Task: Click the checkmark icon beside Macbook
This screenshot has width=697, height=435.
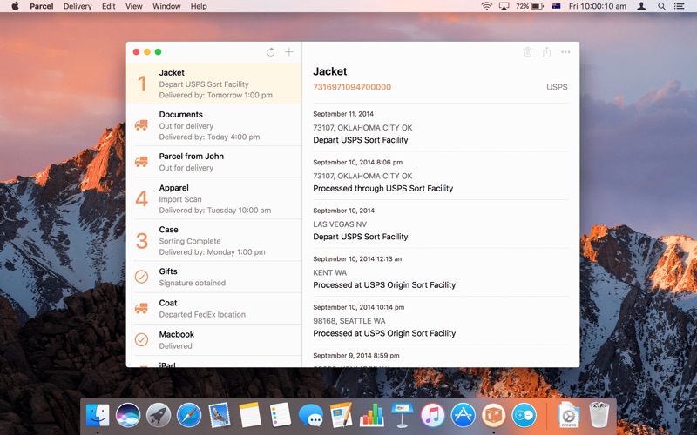Action: (x=141, y=339)
